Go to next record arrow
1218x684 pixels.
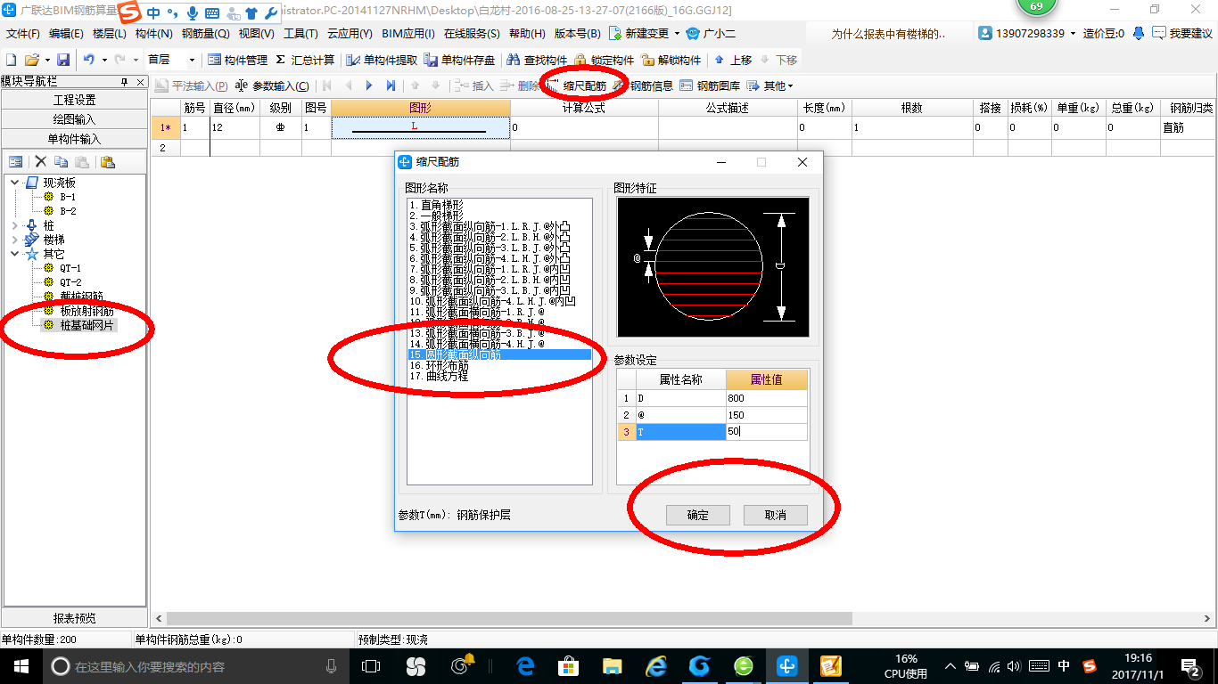(x=369, y=85)
